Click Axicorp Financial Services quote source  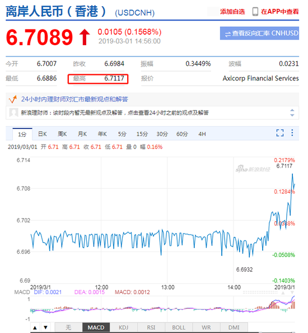tap(260, 78)
